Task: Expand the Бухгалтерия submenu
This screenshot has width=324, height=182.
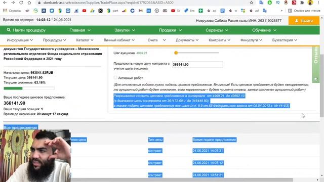Action: click(285, 40)
